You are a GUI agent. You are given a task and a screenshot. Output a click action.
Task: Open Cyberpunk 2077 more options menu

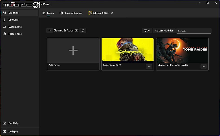tap(149, 66)
